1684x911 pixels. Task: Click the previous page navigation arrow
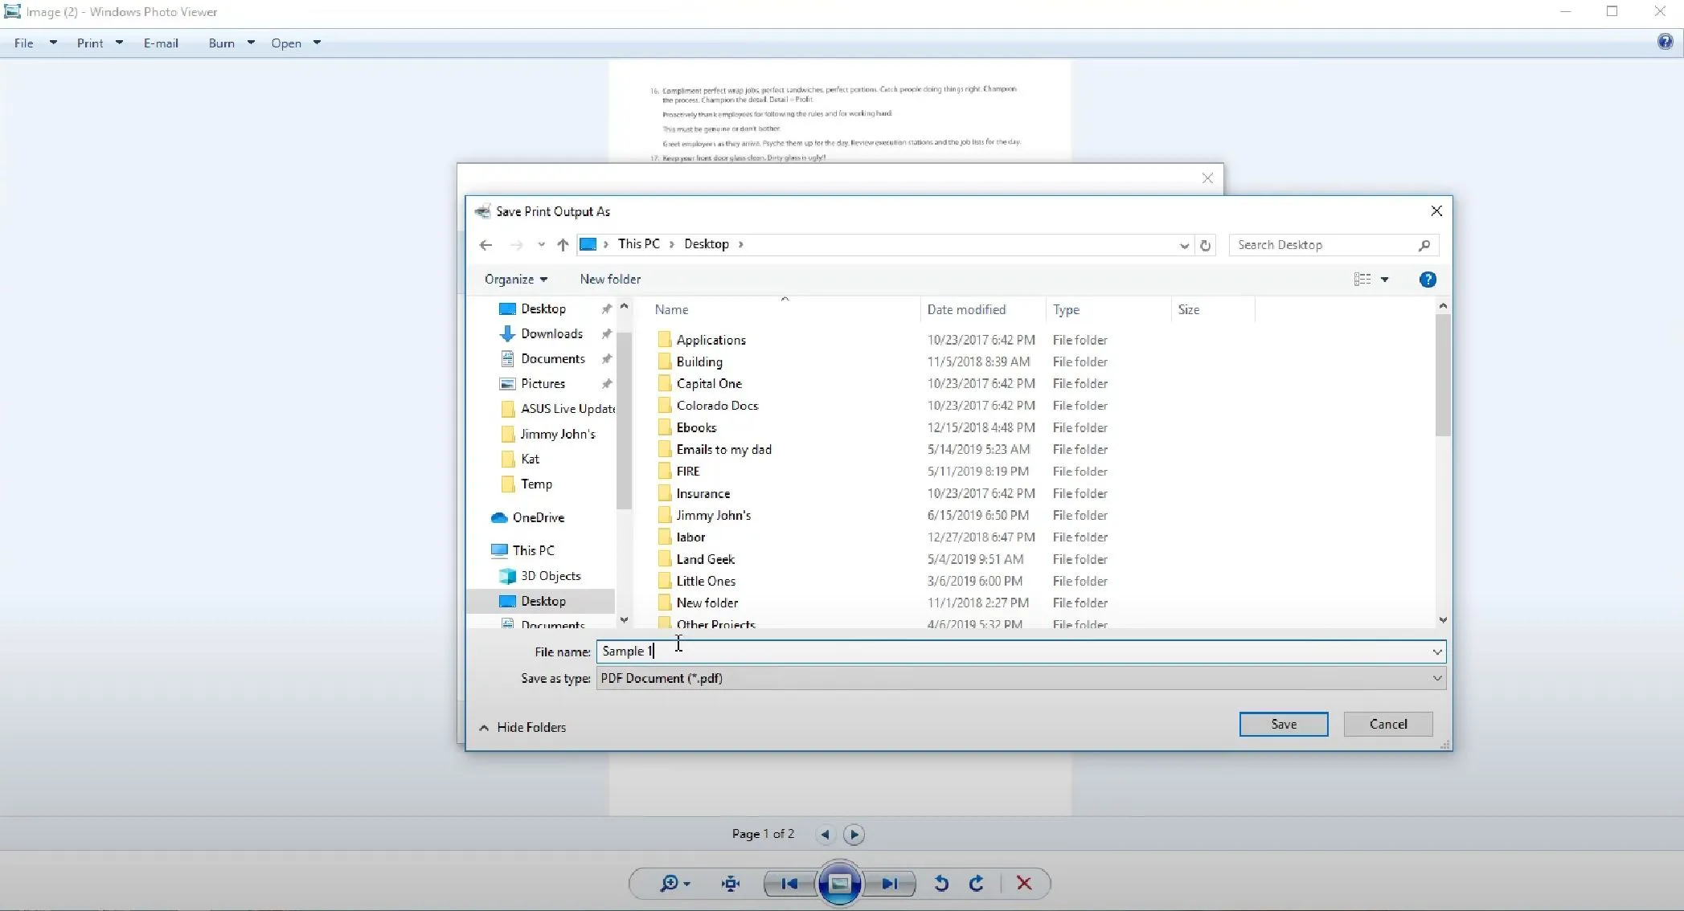click(x=825, y=835)
